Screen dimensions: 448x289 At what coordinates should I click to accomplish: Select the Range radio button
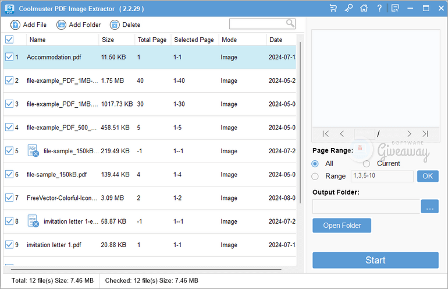315,176
